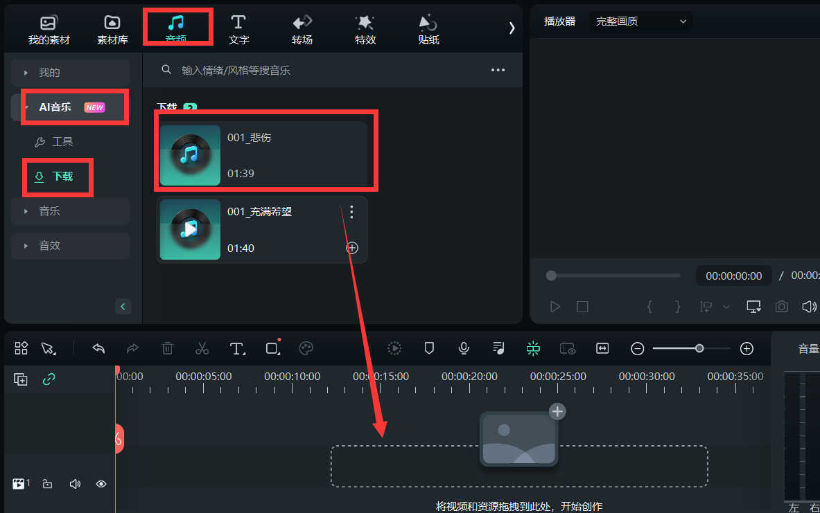Select the crop rectangle tool

272,348
